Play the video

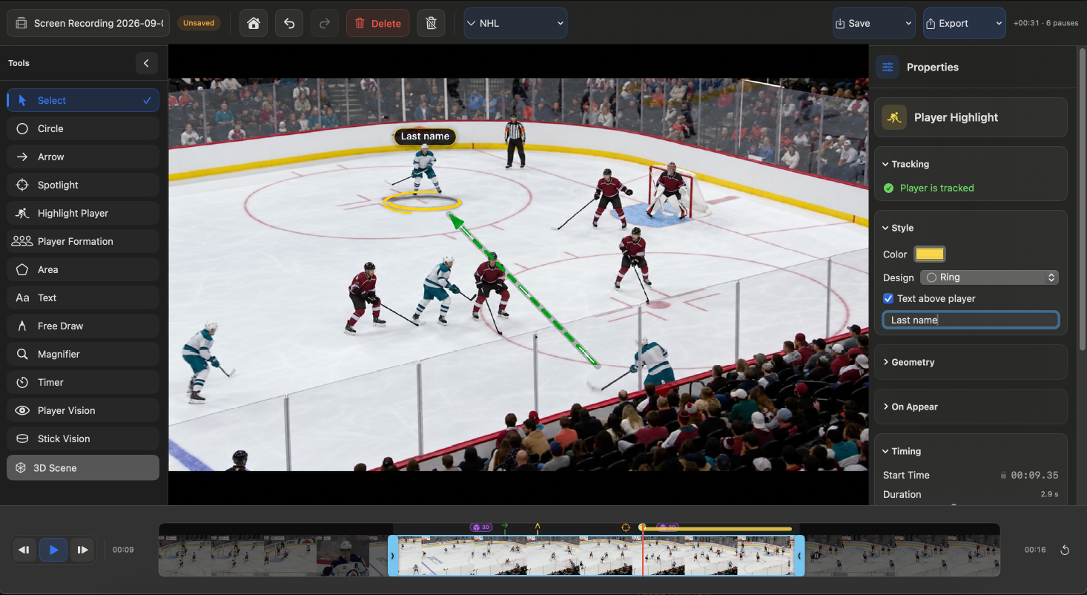[x=53, y=550]
